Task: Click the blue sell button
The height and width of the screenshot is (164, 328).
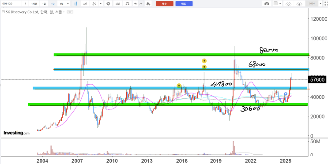Action: [x=184, y=4]
